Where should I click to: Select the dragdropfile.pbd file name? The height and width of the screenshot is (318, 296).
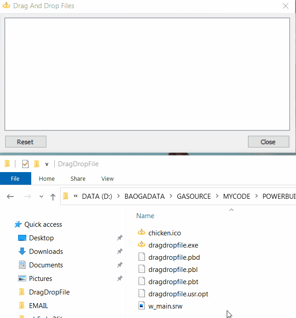174,257
